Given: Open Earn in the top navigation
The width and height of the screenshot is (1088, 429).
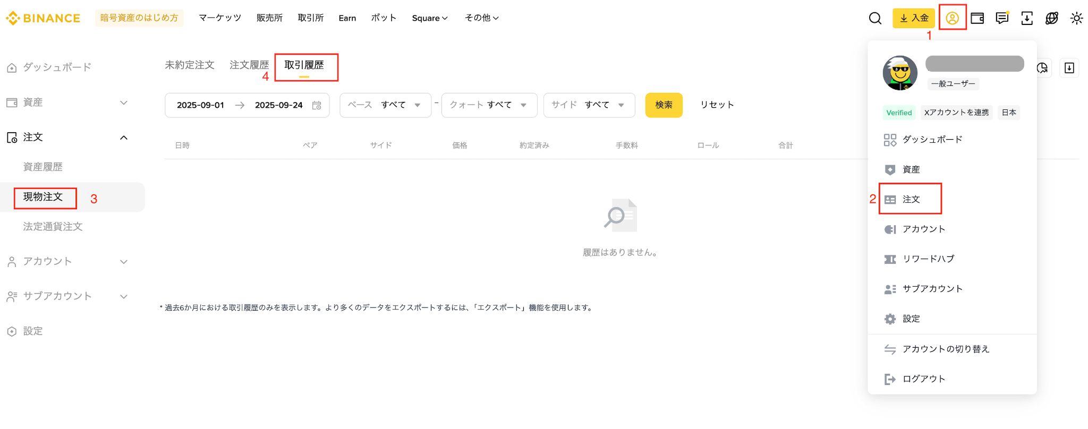Looking at the screenshot, I should 347,18.
